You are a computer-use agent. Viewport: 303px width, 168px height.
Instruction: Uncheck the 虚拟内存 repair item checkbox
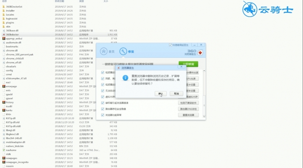[x=103, y=97]
